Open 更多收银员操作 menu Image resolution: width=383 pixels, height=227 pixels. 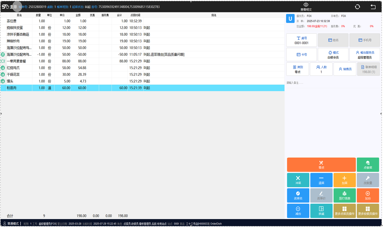368,211
